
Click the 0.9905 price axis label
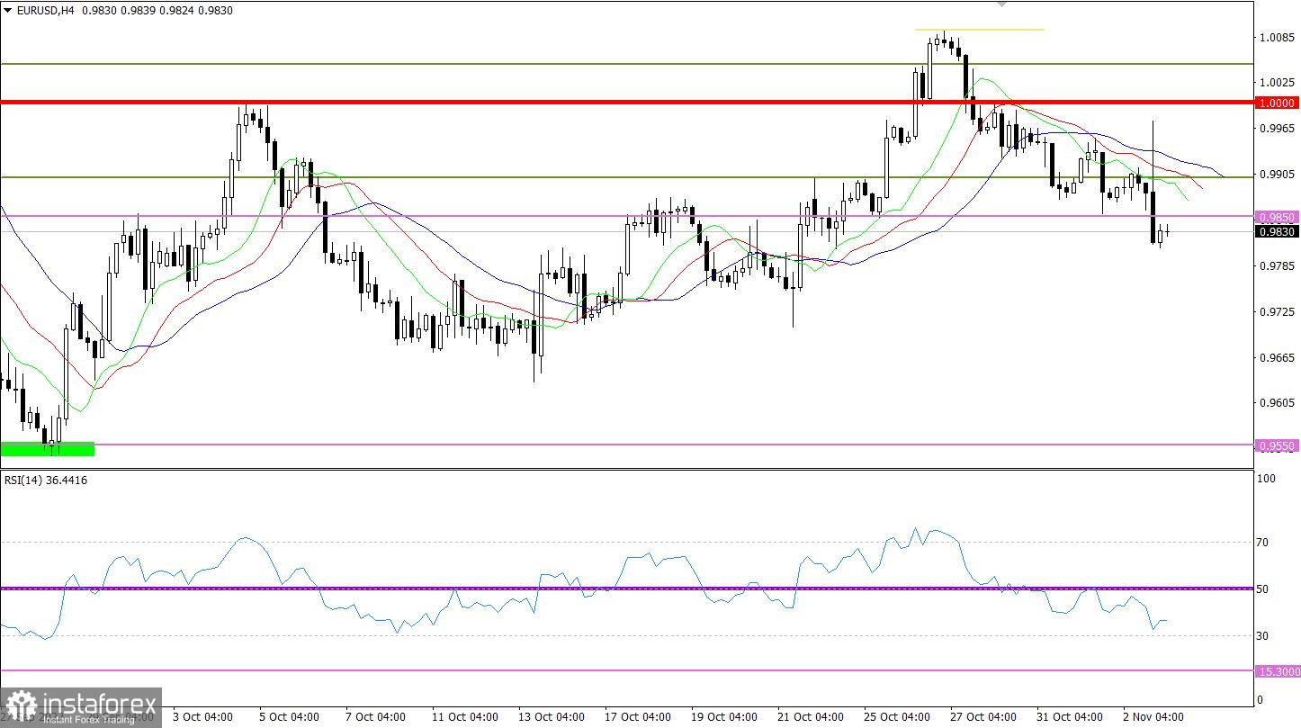(1278, 175)
